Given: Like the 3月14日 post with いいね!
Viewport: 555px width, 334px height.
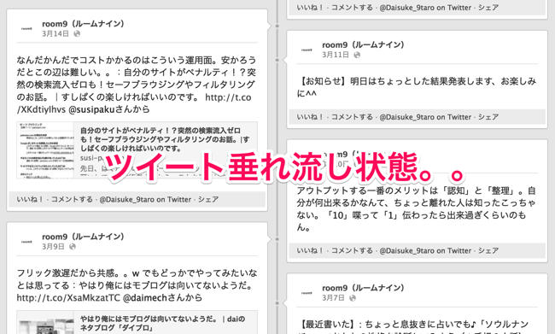Looking at the screenshot, I should (30, 199).
